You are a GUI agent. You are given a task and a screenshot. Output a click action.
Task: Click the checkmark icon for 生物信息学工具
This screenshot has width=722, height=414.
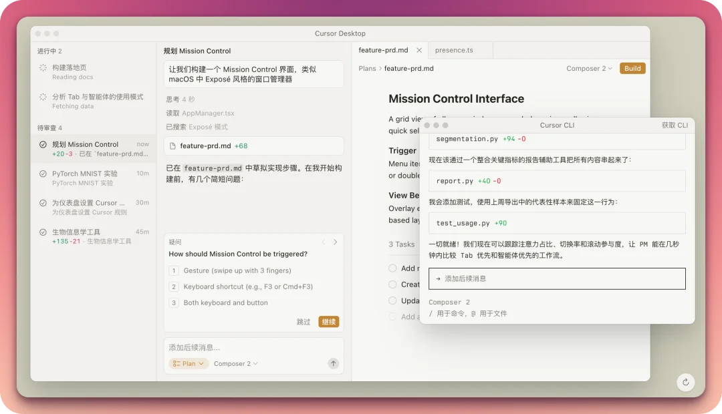tap(43, 232)
